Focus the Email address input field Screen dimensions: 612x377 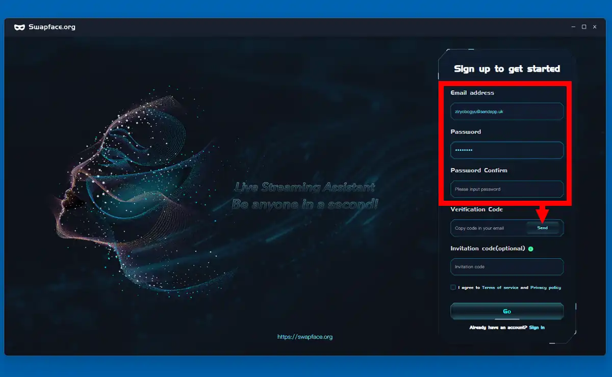click(507, 111)
